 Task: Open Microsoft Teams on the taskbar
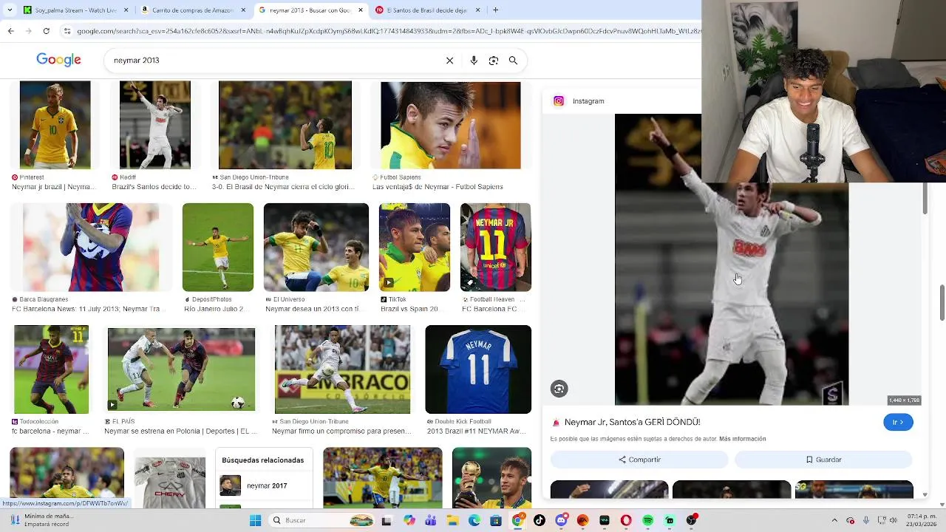pos(431,520)
